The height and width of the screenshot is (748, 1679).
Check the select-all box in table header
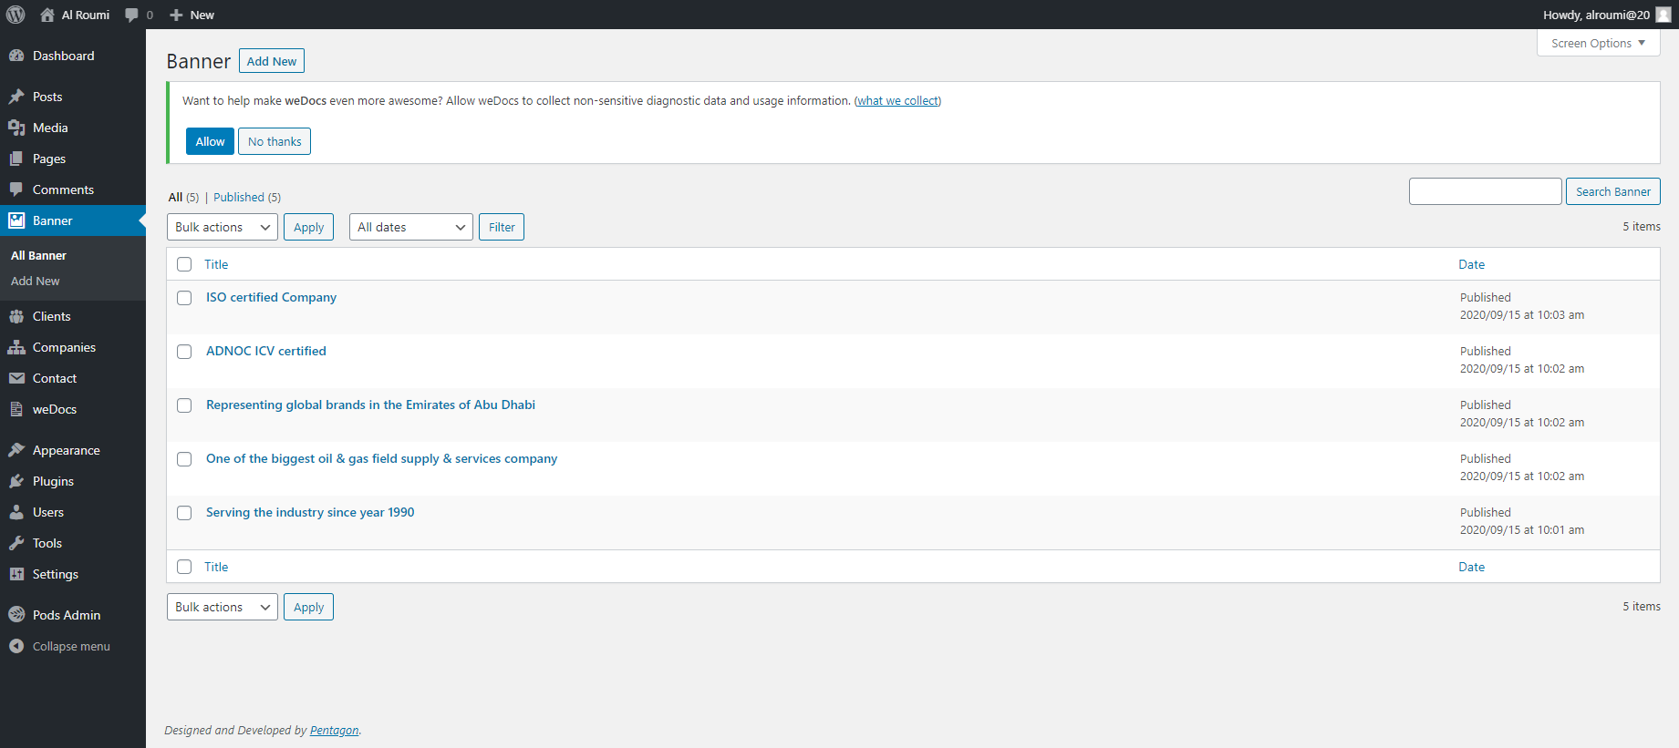pyautogui.click(x=184, y=264)
